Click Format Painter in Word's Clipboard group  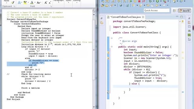click(13, 2)
